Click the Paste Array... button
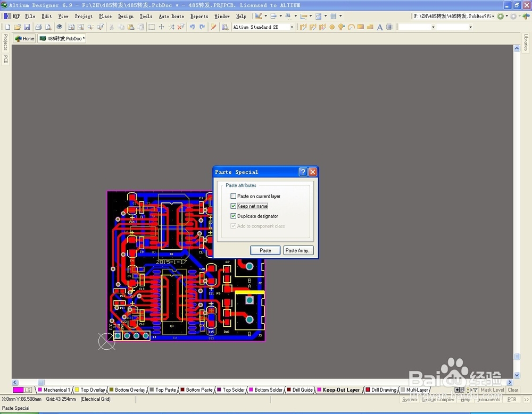 (298, 250)
